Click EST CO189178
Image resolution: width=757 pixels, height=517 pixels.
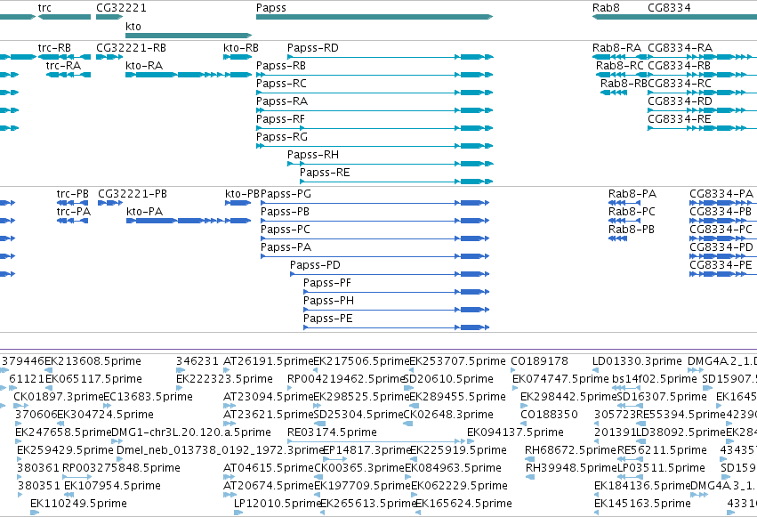[539, 361]
